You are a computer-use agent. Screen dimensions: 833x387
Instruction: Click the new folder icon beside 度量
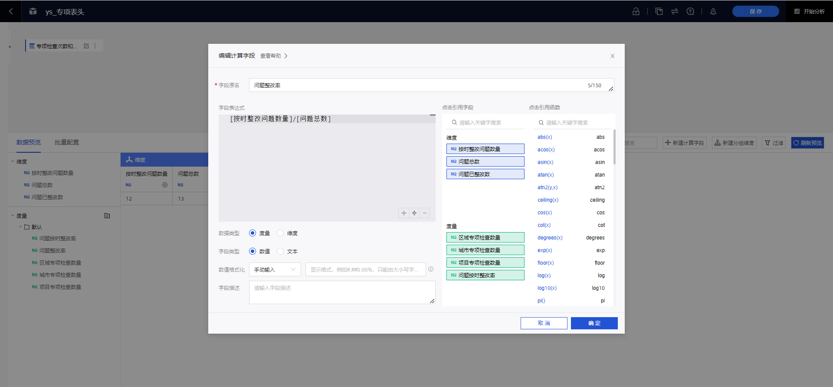click(x=107, y=216)
